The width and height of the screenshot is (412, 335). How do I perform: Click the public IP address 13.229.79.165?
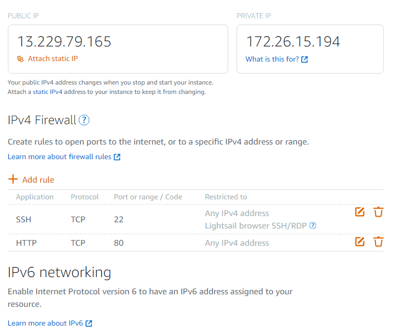click(x=64, y=42)
